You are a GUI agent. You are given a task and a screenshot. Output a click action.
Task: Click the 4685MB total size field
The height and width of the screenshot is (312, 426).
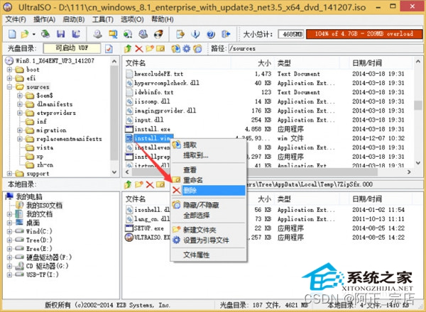291,34
